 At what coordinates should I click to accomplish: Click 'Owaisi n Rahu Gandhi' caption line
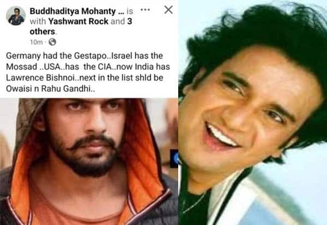pos(50,89)
